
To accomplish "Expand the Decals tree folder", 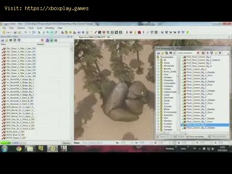I will (x=158, y=101).
